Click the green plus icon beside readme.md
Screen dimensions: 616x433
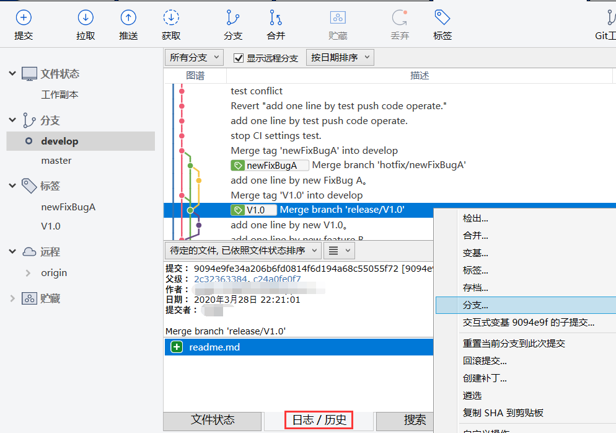[177, 347]
